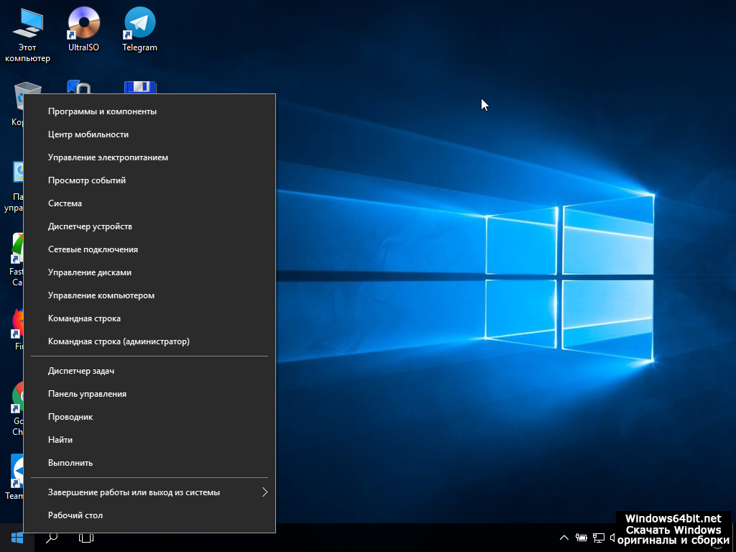Open Программы и компоненты
This screenshot has height=552, width=736.
[x=102, y=111]
